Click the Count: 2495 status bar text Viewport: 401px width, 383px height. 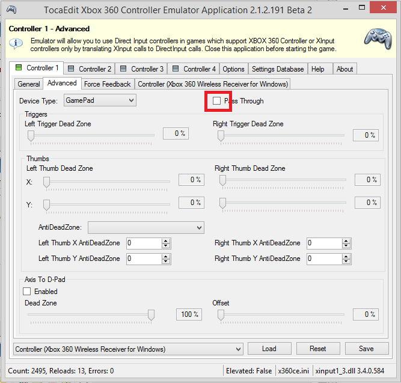click(61, 371)
